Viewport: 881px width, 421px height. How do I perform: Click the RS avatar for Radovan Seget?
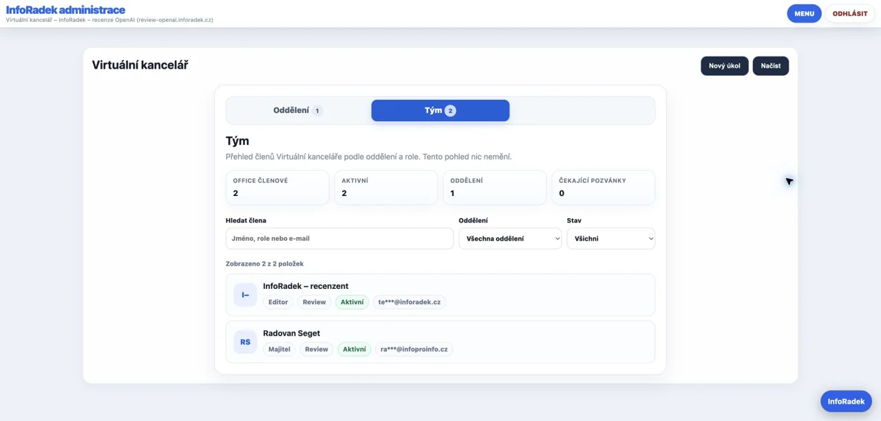tap(245, 342)
